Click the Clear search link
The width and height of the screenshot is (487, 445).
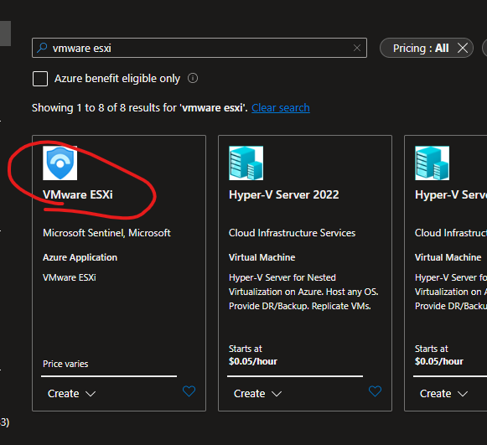[x=281, y=108]
